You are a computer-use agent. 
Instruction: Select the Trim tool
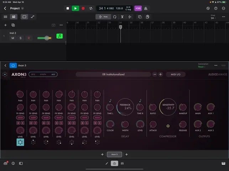click(x=103, y=17)
